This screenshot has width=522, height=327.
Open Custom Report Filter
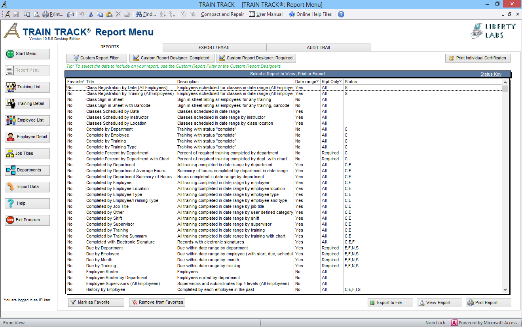tap(97, 58)
